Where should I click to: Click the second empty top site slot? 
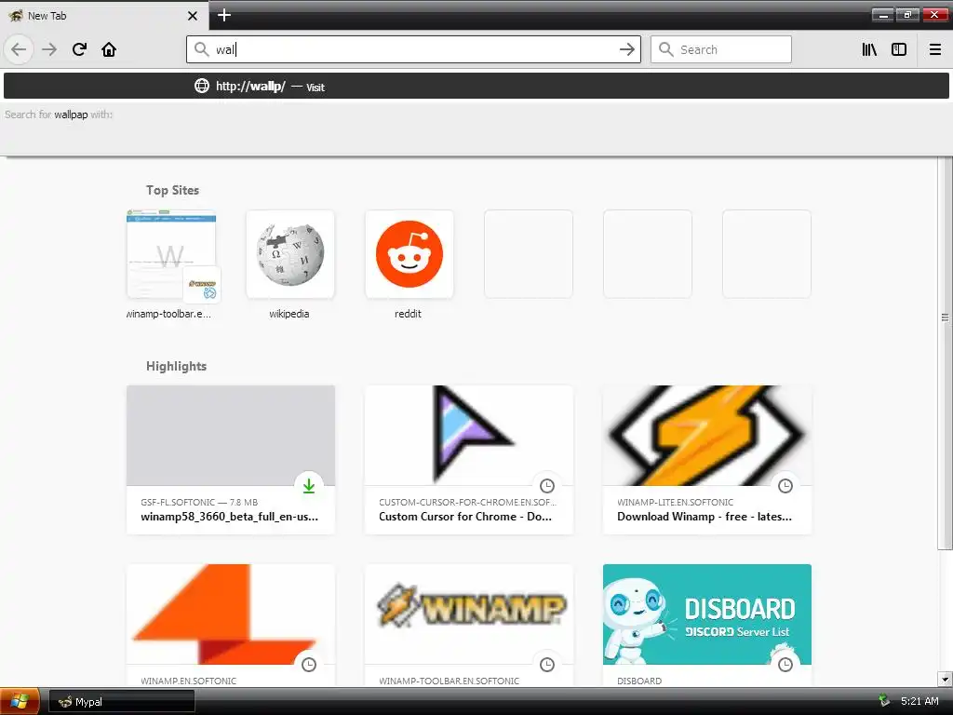pos(648,254)
